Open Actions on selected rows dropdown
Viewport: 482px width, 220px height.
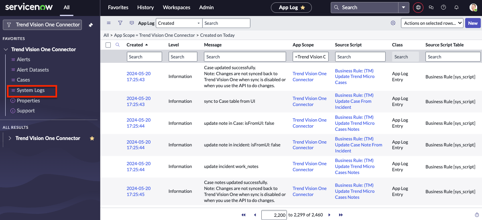coord(432,23)
